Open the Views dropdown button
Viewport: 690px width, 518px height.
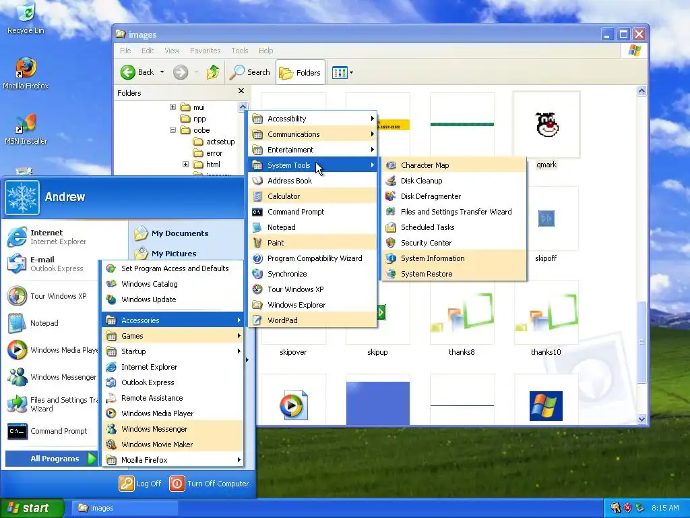(342, 72)
